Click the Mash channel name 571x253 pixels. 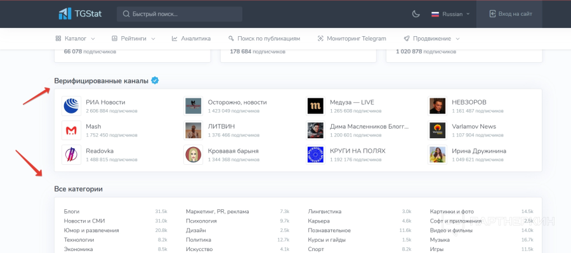[x=94, y=127]
